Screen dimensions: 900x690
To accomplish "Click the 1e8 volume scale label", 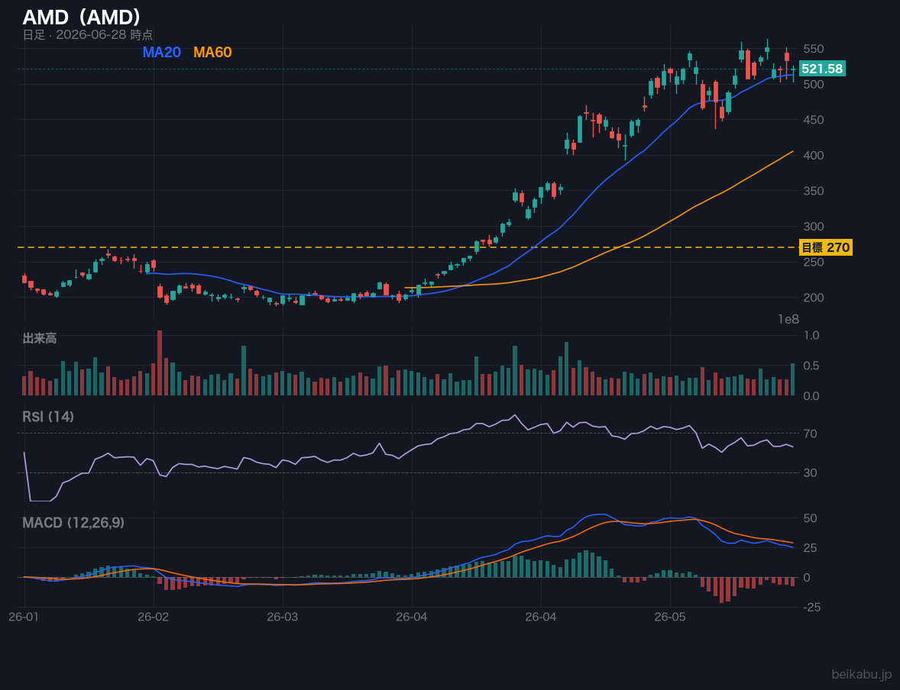I will tap(788, 320).
